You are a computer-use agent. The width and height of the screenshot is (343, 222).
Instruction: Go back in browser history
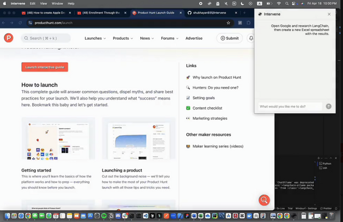pyautogui.click(x=4, y=23)
